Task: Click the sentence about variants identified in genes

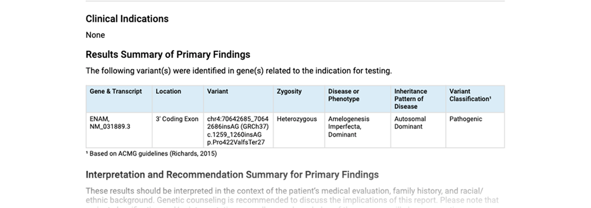Action: [239, 71]
